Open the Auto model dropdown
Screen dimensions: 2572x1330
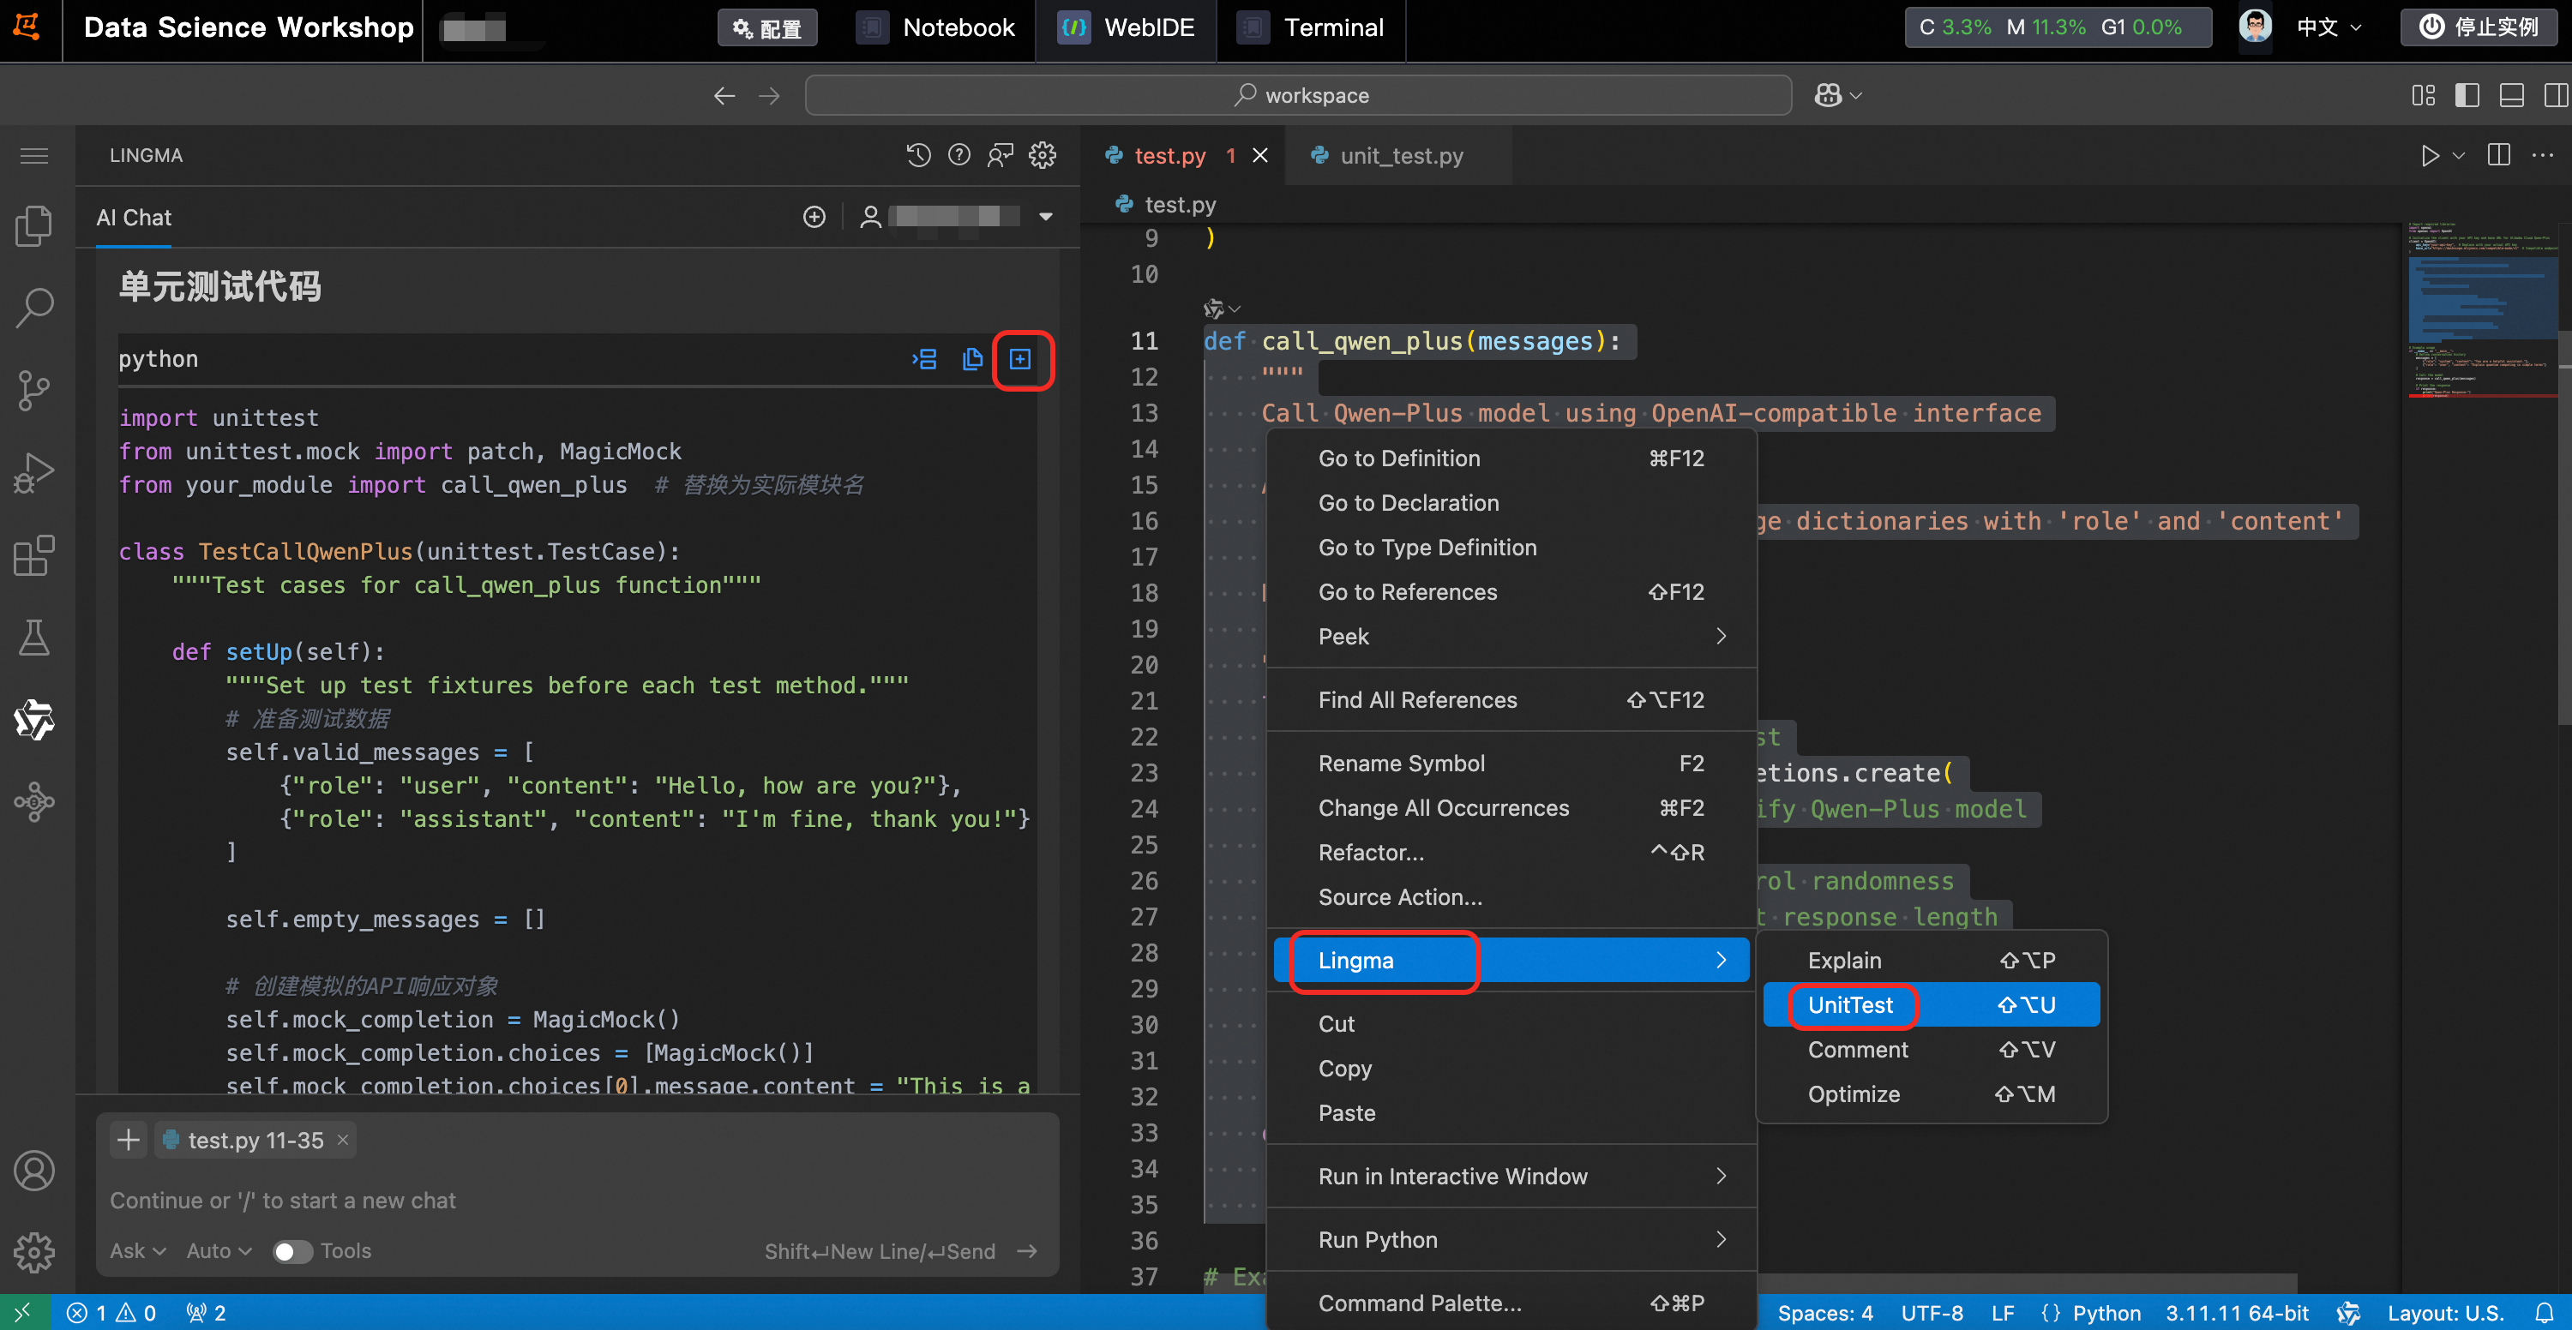pos(219,1251)
